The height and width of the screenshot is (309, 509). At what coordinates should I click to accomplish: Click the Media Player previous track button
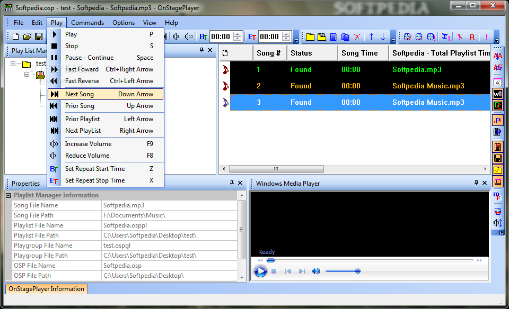click(288, 271)
